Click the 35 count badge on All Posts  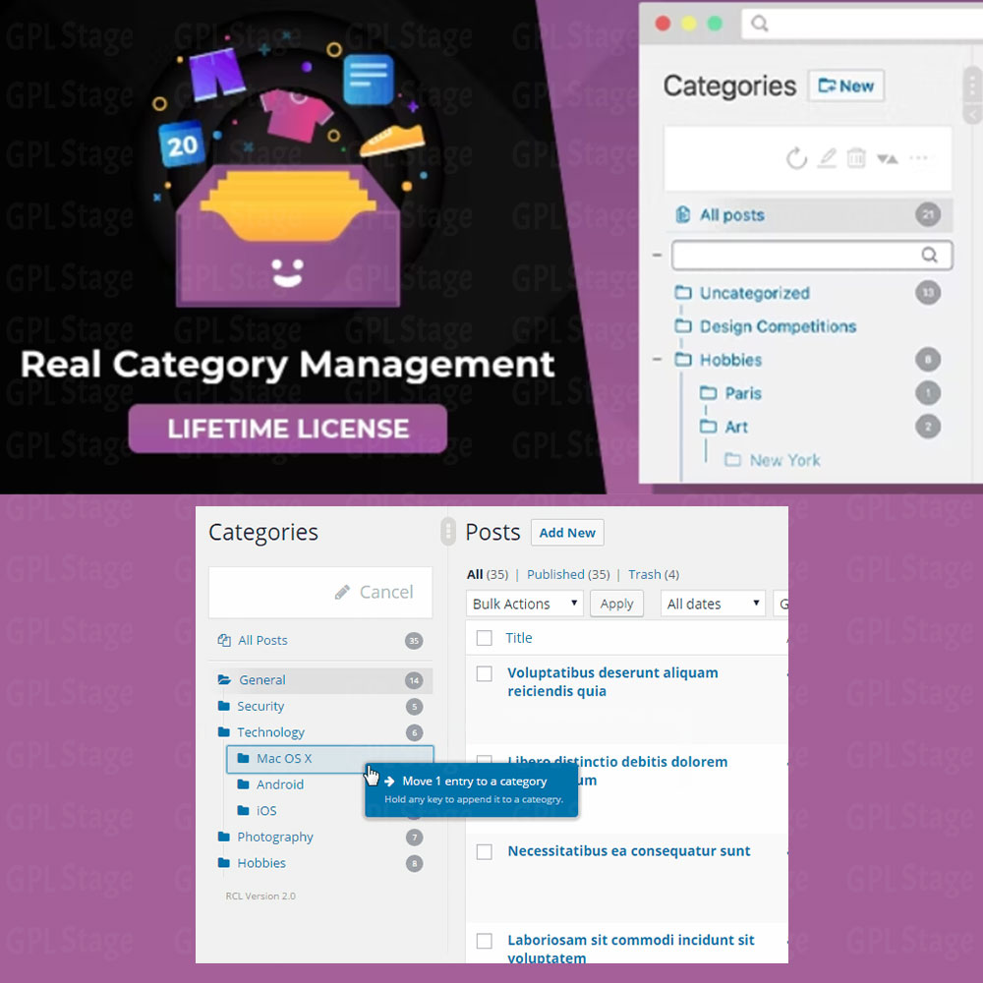point(413,641)
